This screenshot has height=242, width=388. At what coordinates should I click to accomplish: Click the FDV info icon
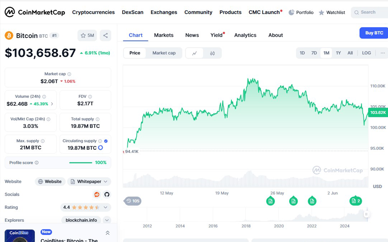click(x=90, y=96)
